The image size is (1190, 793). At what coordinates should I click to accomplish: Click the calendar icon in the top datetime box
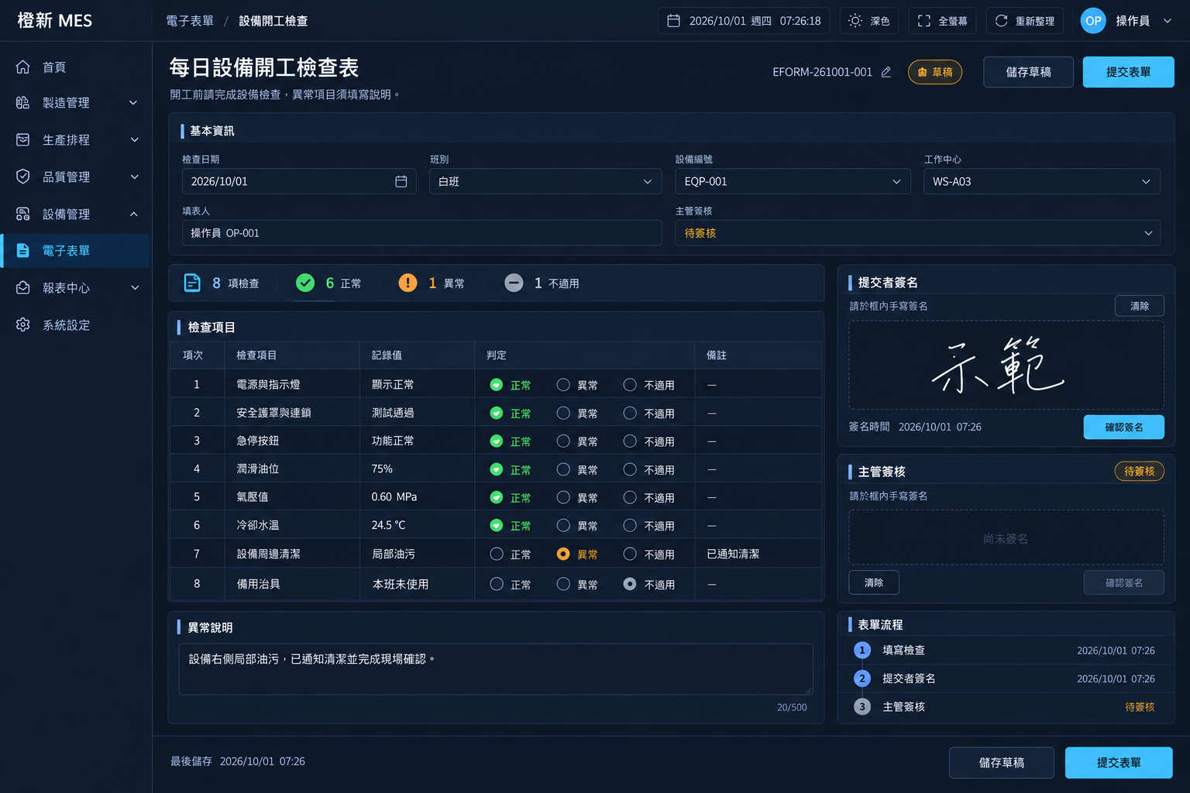tap(674, 21)
